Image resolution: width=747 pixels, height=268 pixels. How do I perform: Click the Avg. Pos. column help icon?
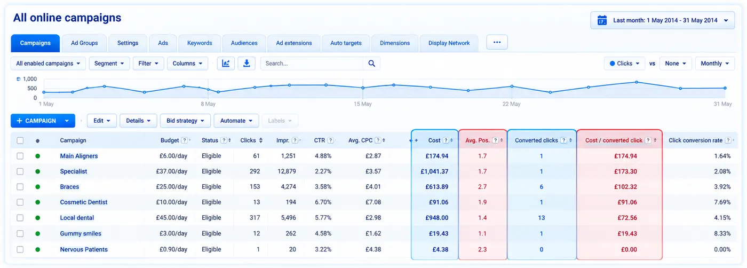tap(495, 140)
